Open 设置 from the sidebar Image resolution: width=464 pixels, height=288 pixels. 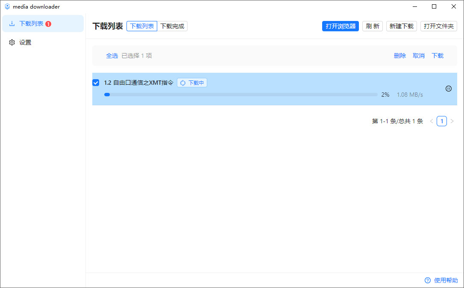pos(25,42)
